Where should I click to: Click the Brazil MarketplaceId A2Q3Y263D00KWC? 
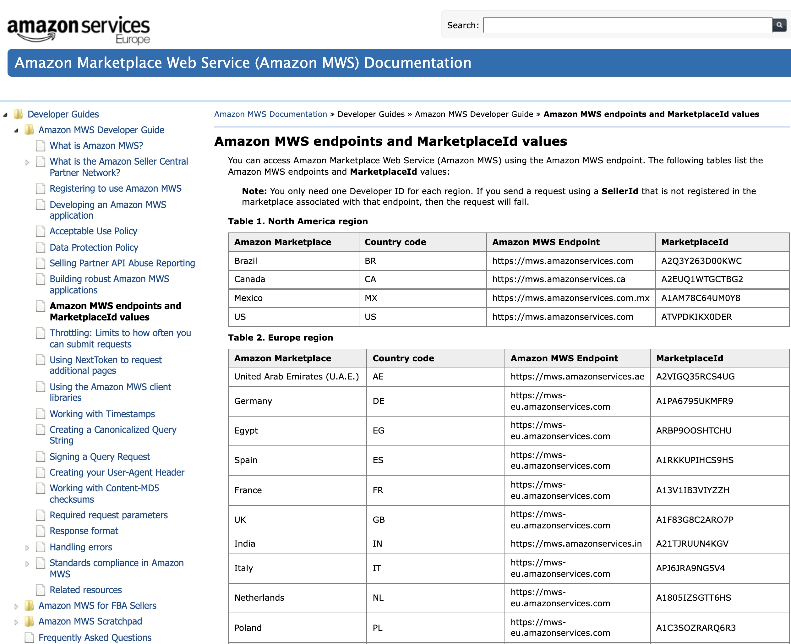[x=701, y=261]
